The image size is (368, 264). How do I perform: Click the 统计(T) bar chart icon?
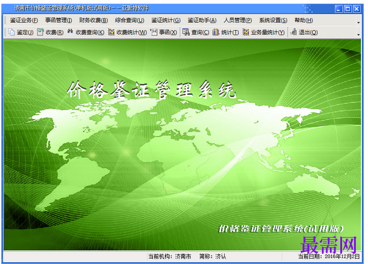pyautogui.click(x=216, y=32)
